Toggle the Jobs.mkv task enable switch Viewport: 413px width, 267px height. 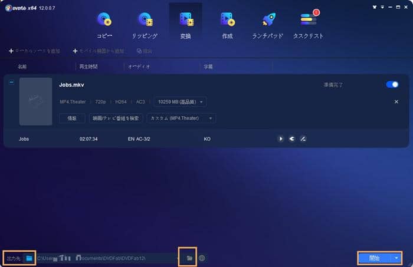pos(392,84)
